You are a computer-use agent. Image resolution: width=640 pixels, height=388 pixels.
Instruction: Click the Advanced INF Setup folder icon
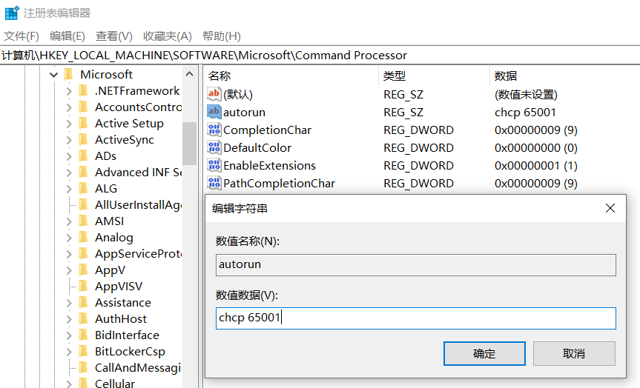click(x=83, y=172)
